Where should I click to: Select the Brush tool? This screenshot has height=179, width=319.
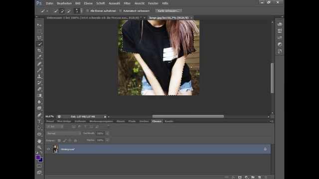click(39, 70)
